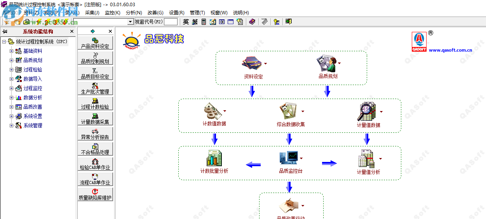
Task: Select 系统设置 in the function tree
Action: pyautogui.click(x=33, y=116)
